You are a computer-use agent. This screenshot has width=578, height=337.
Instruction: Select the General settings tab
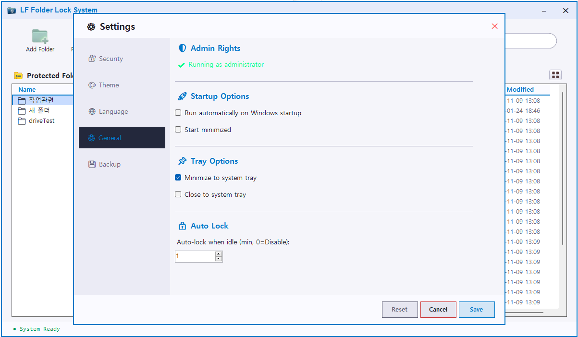coord(122,138)
